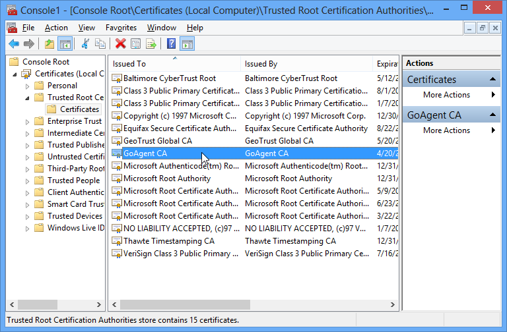This screenshot has width=507, height=332.
Task: Click the MMC console icon in menu bar
Action: click(x=13, y=28)
